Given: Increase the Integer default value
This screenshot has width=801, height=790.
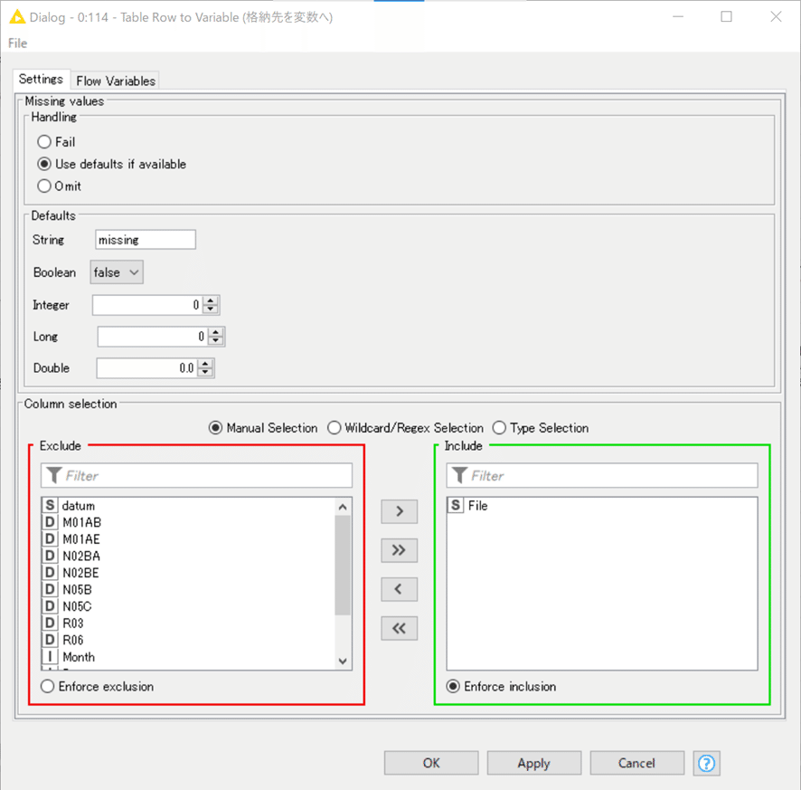Looking at the screenshot, I should 211,300.
